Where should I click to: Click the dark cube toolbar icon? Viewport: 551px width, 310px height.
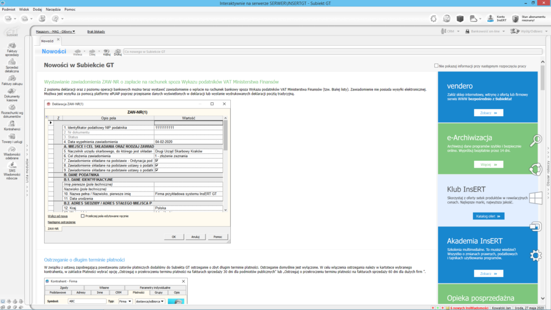460,19
